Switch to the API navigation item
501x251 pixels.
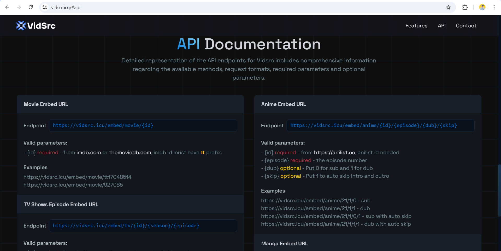pos(442,26)
